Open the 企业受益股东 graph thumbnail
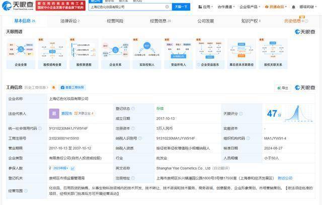Screen dimensions: 322x205 click(x=210, y=53)
